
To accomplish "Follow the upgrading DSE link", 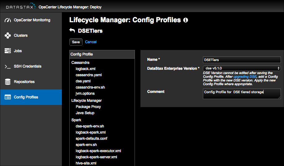I will tap(245, 77).
